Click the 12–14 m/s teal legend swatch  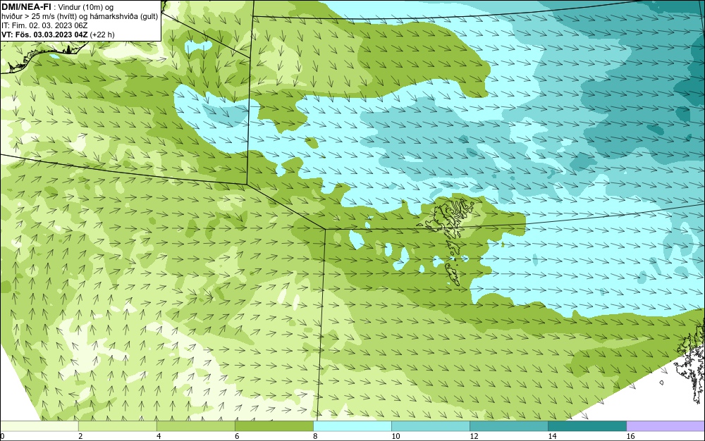coord(509,426)
